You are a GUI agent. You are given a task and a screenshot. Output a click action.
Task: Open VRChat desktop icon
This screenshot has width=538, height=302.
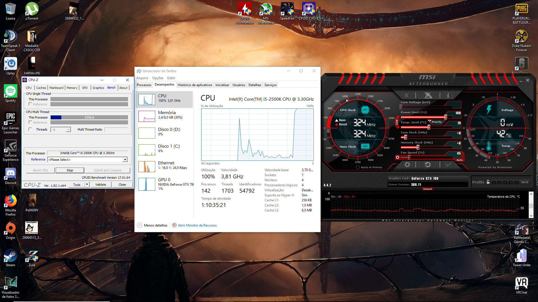click(x=521, y=285)
